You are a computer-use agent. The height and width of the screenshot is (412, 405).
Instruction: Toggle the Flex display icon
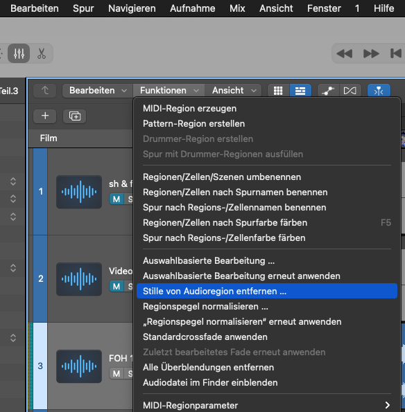[x=350, y=91]
